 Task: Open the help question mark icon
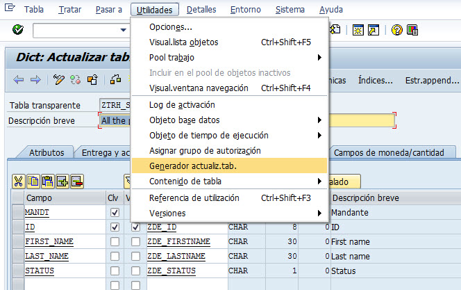396,30
